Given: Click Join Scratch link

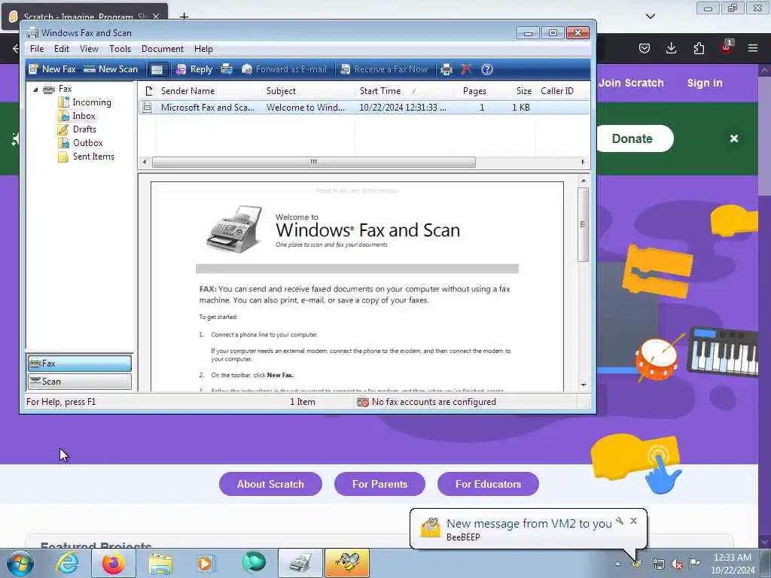Looking at the screenshot, I should 631,83.
